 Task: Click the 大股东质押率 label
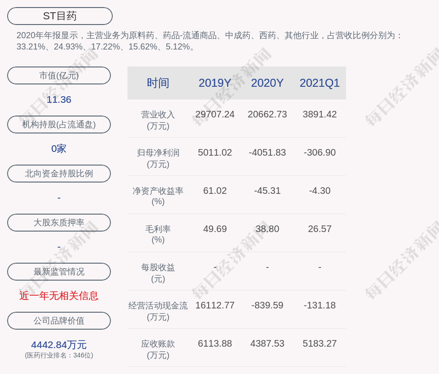(x=59, y=223)
